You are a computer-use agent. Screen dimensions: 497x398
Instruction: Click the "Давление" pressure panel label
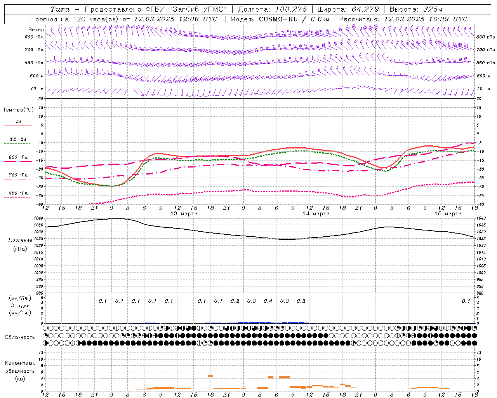(x=20, y=240)
